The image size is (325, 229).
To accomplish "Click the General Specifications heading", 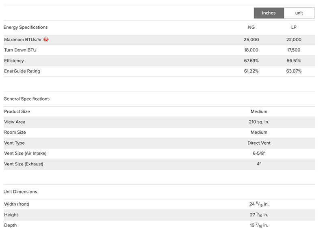I will point(26,99).
